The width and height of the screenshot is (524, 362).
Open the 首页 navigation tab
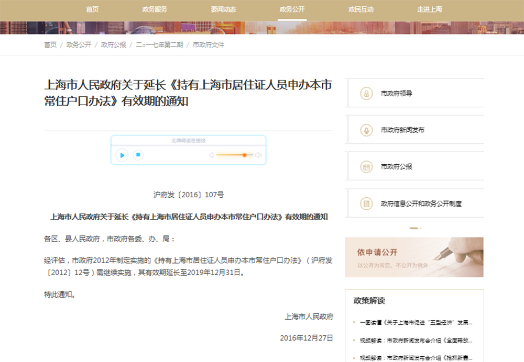[x=92, y=9]
